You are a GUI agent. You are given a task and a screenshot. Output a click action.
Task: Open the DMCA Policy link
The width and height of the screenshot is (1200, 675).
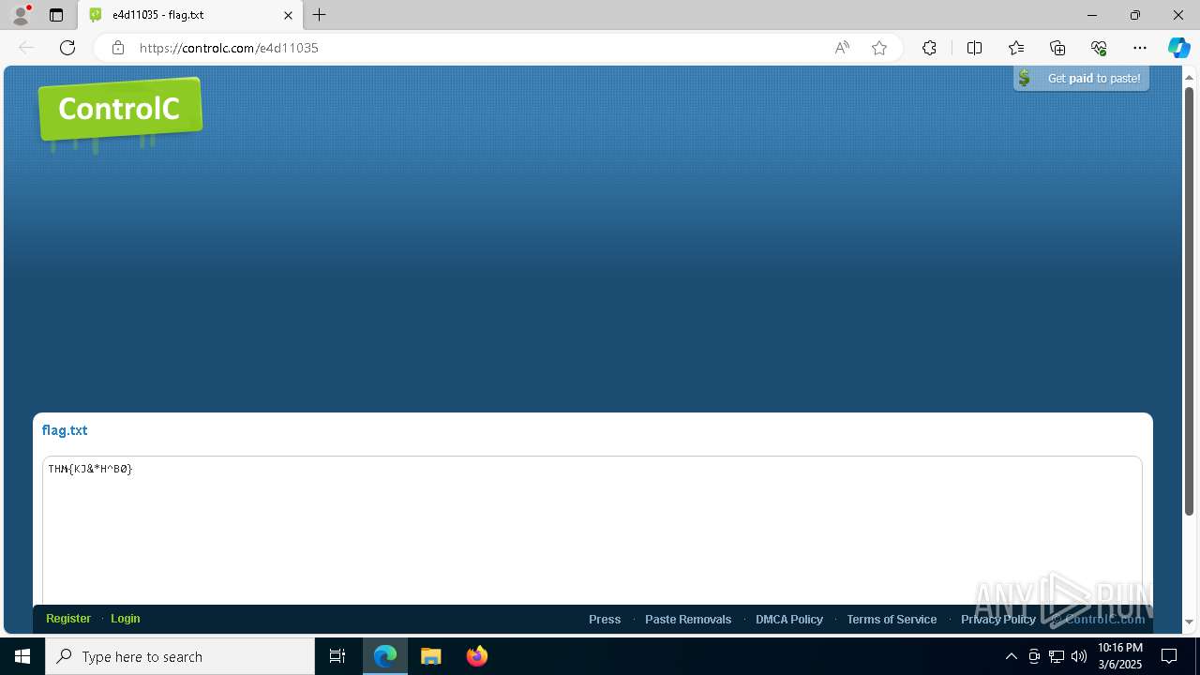(x=789, y=620)
